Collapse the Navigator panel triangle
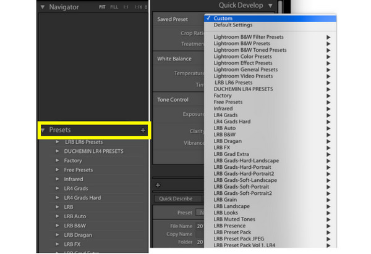The image size is (371, 254). pos(43,7)
